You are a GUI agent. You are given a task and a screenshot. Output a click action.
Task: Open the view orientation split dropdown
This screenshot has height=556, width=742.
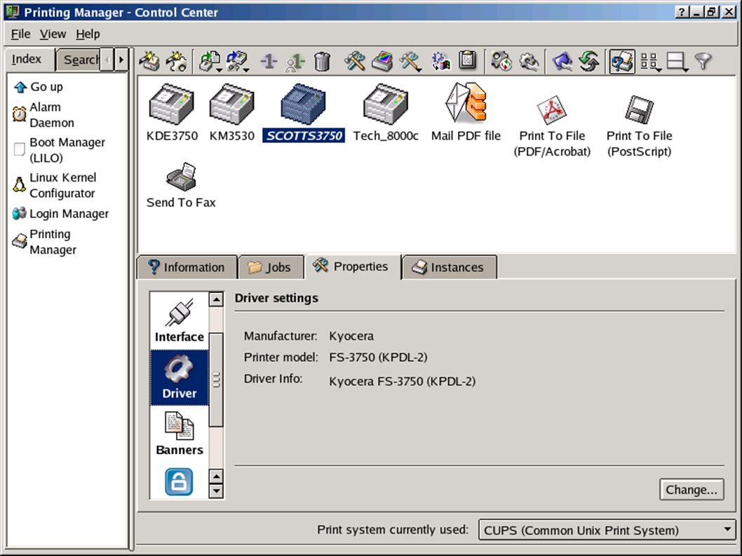pos(677,62)
